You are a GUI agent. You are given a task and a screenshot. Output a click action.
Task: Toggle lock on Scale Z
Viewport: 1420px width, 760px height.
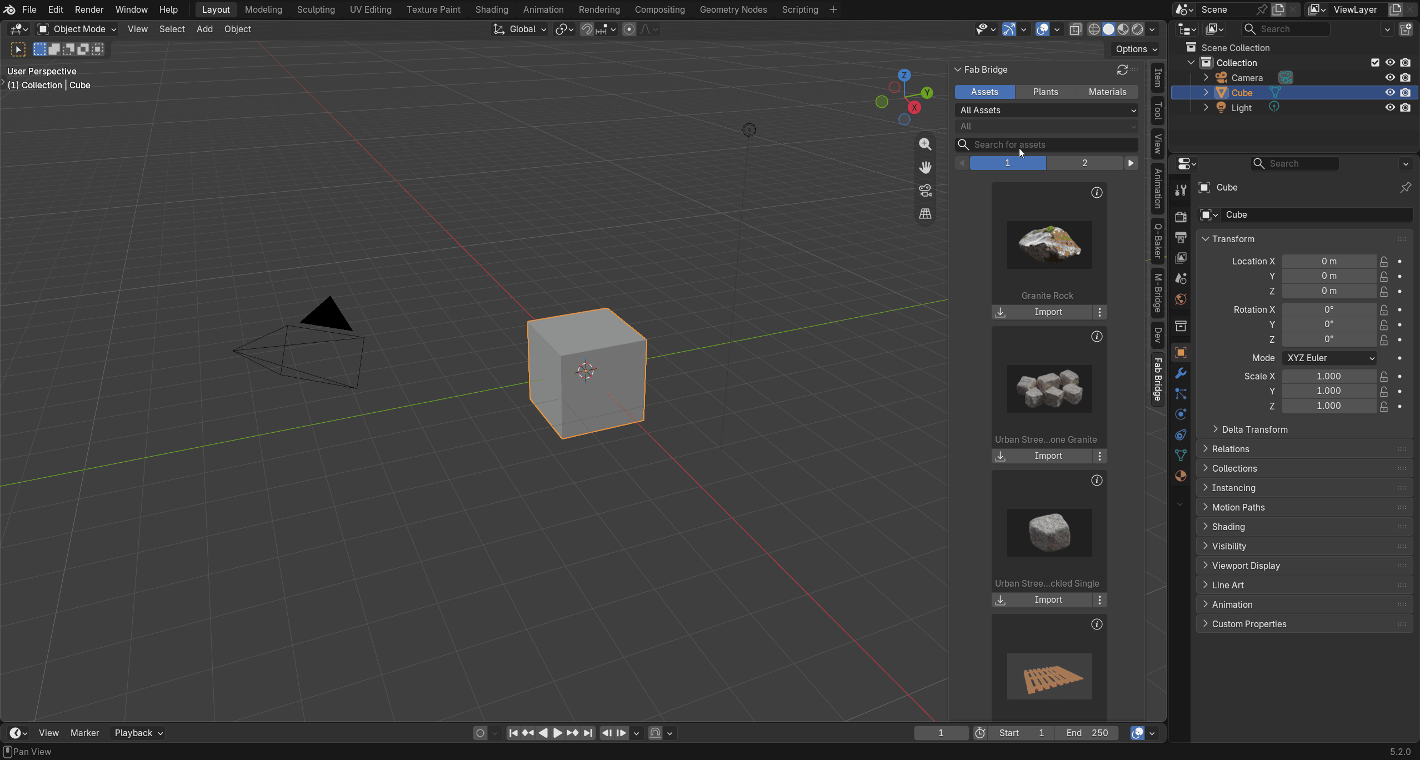click(1384, 407)
